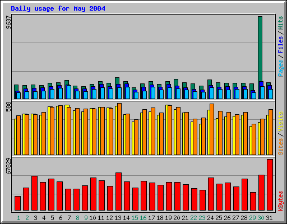Click the day label 16
Image resolution: width=287 pixels, height=224 pixels.
point(143,218)
